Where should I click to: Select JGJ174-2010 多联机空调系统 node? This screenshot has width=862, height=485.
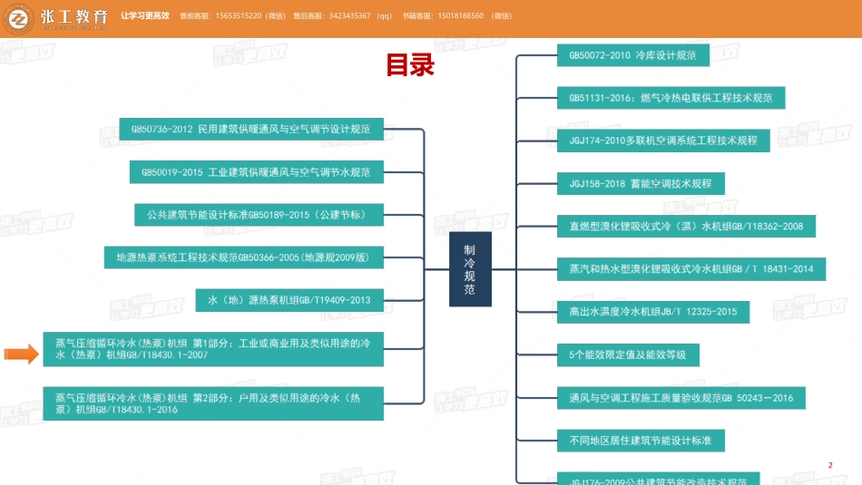663,141
